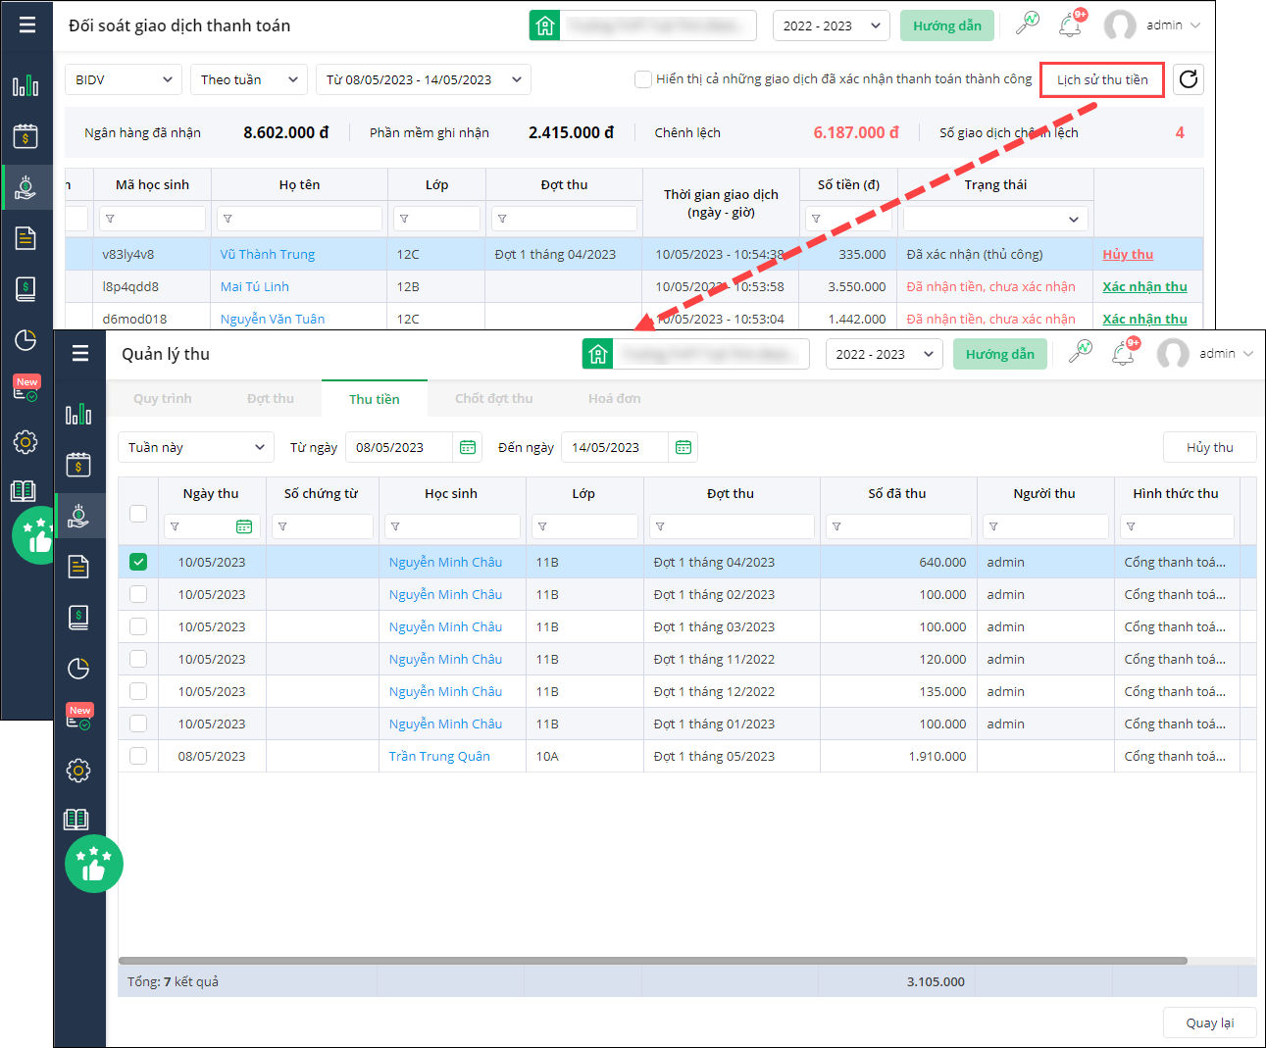Check row Đợt 1 tháng 03/2023 of Nguyễn Minh Châu
The image size is (1266, 1048).
[x=138, y=626]
